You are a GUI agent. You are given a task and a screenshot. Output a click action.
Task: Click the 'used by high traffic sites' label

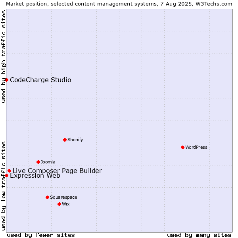(3, 56)
